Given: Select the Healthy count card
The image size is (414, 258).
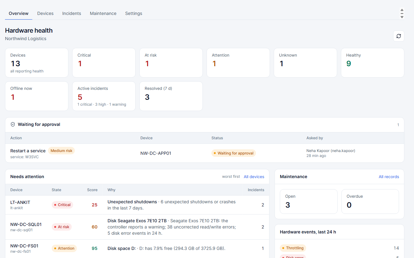Looking at the screenshot, I should coord(373,63).
